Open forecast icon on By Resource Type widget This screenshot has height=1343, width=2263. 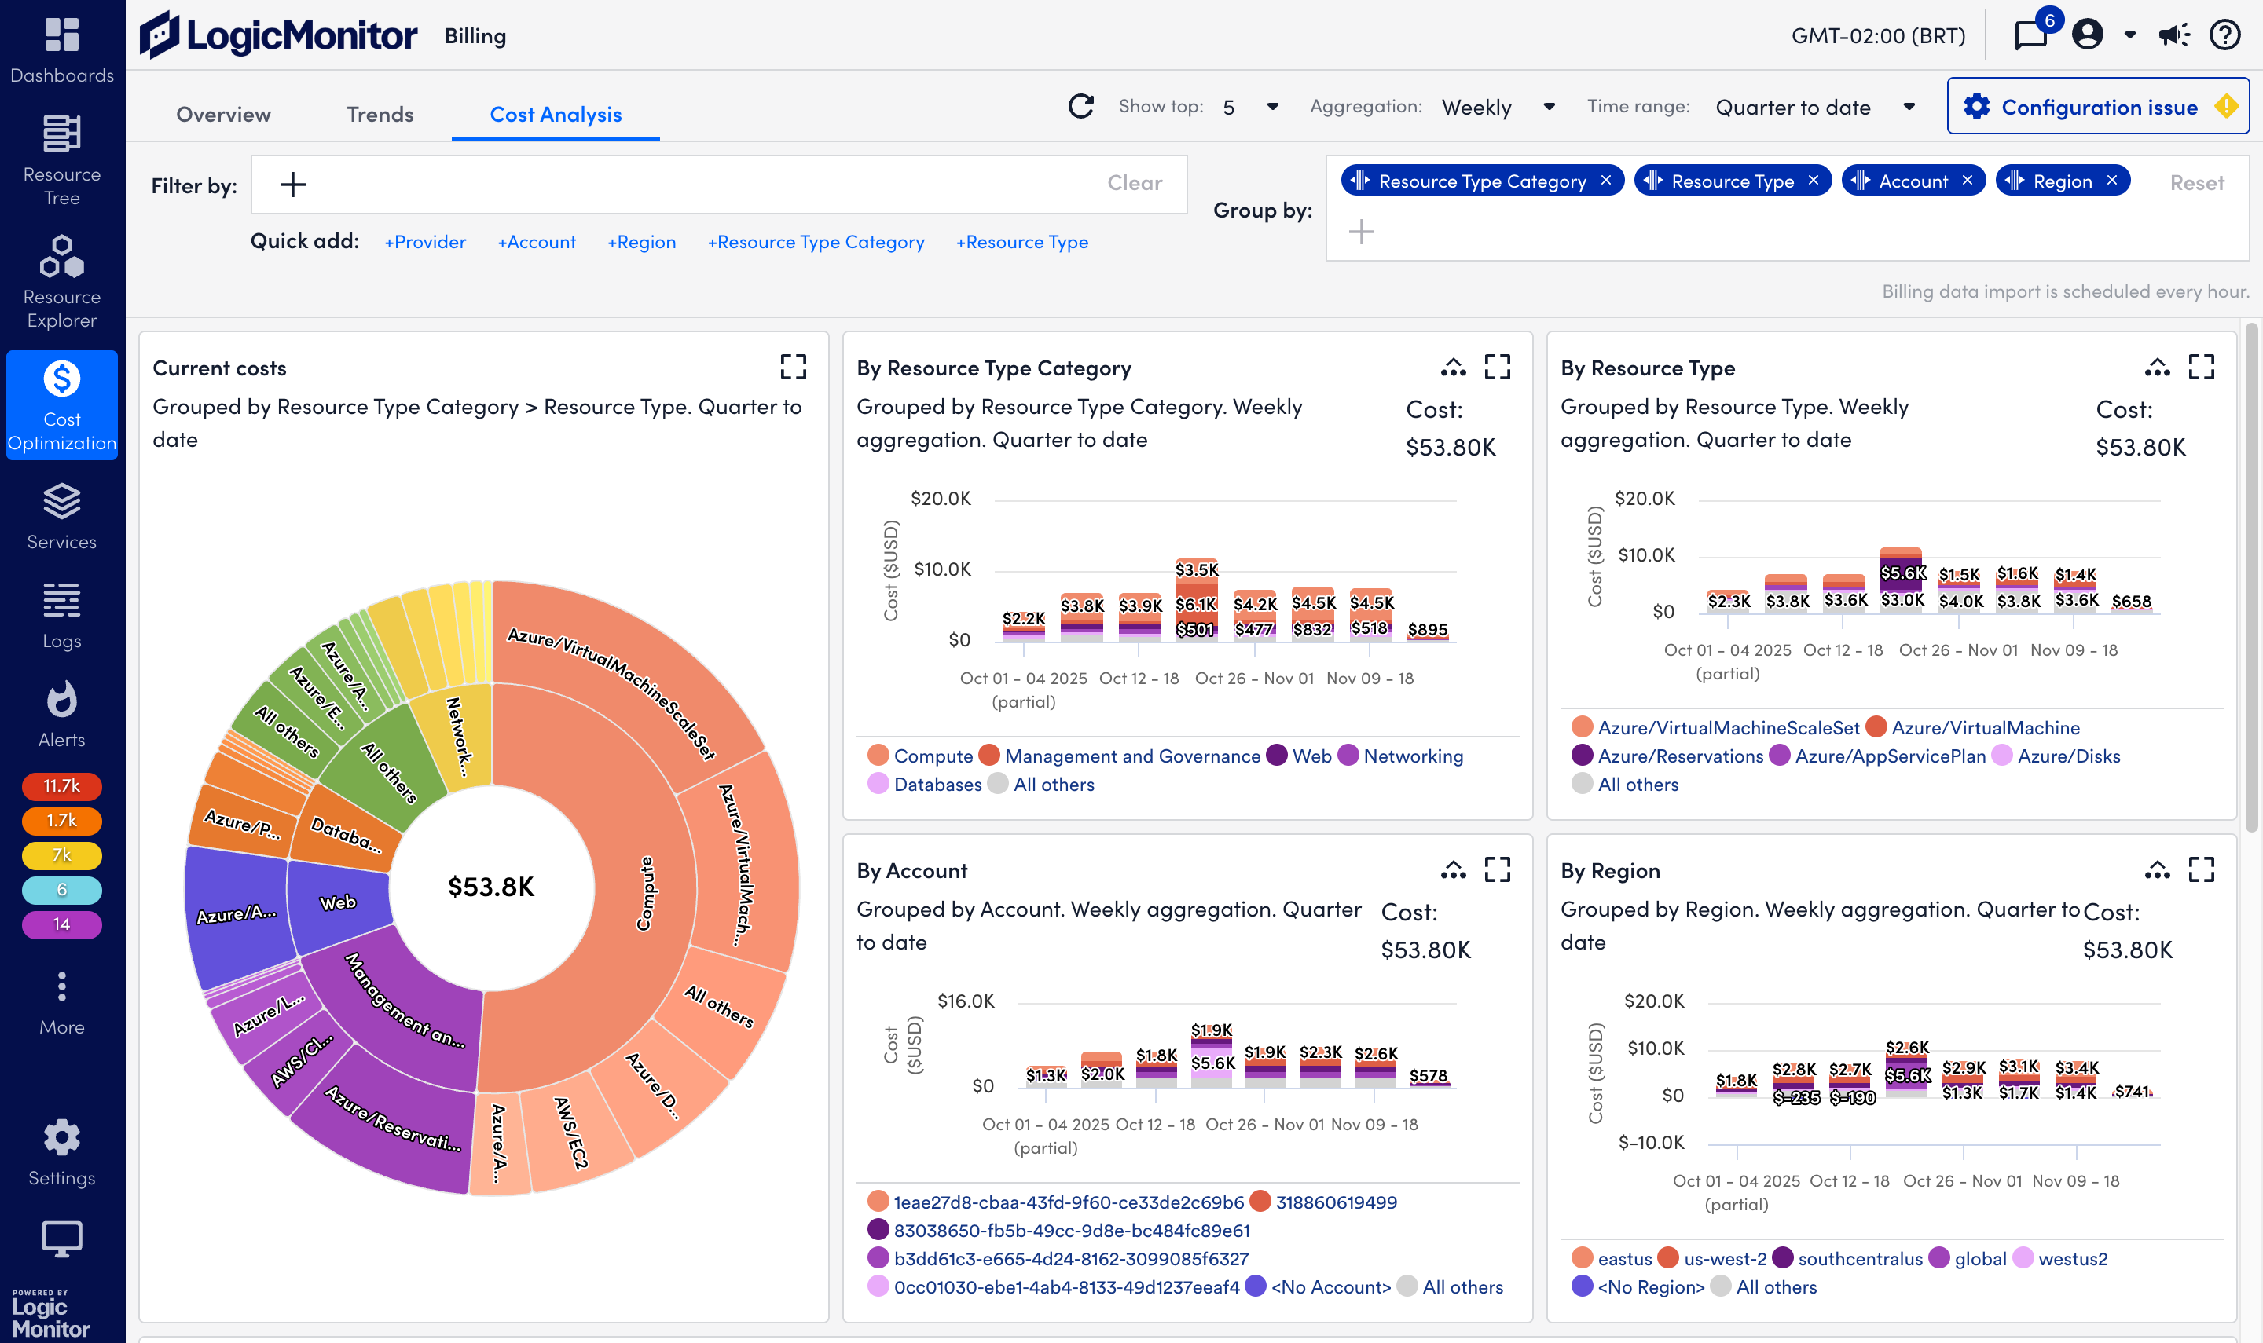coord(2157,367)
